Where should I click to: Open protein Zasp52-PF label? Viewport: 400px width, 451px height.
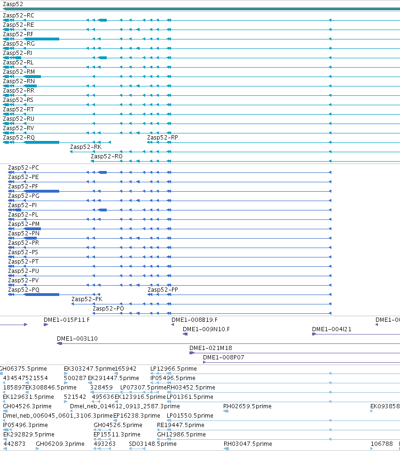pos(23,187)
